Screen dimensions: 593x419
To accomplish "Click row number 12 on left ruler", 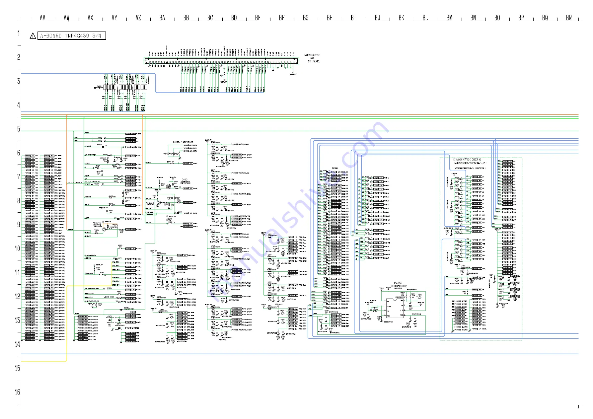I will point(17,296).
